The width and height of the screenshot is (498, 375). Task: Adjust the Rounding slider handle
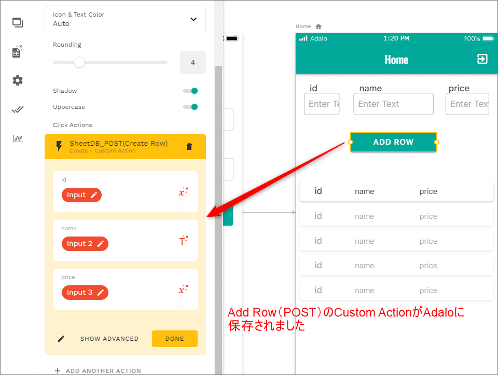[79, 62]
